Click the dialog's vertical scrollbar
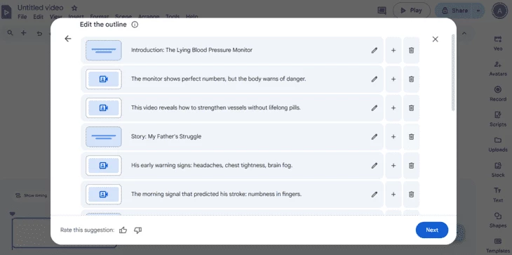 point(453,72)
